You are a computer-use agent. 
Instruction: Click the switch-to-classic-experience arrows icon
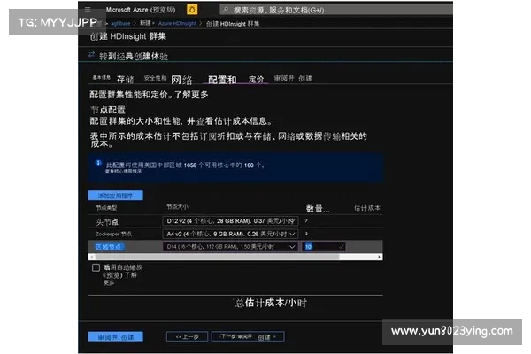tap(92, 55)
